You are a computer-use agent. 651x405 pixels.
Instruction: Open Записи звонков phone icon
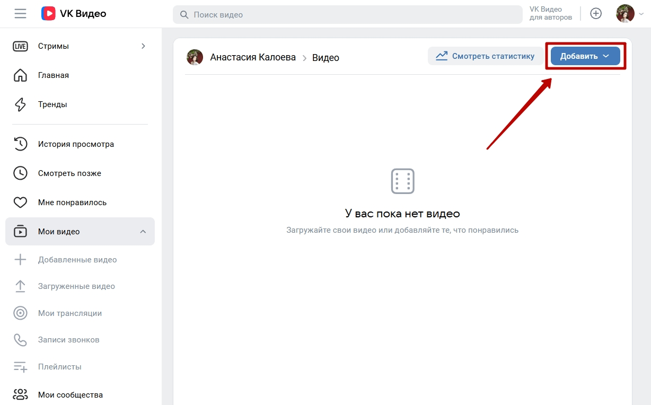(20, 340)
